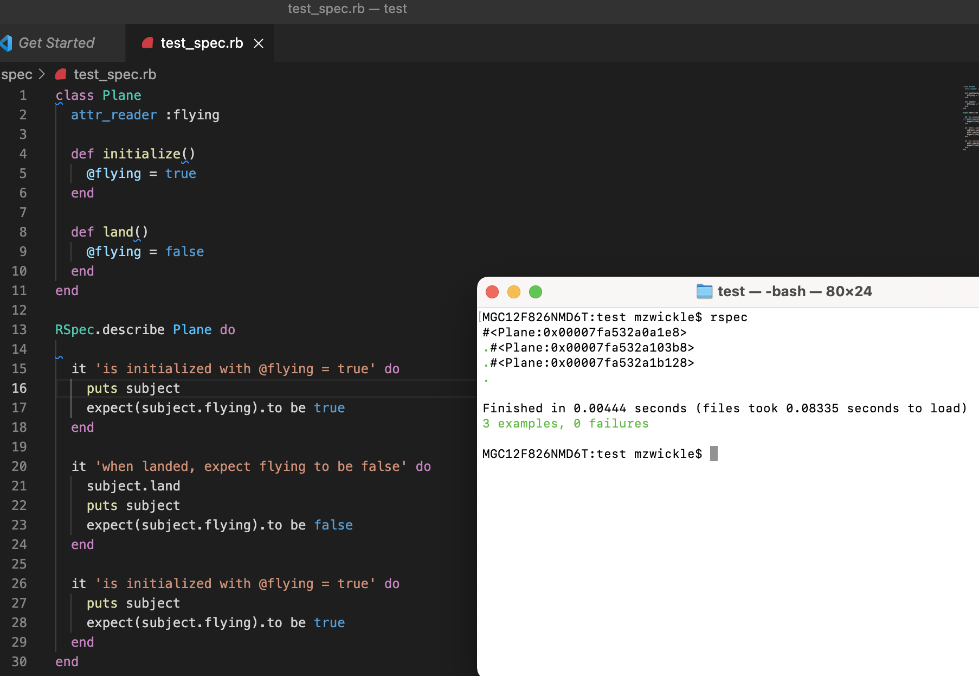Open the spec breadcrumb dropdown
The height and width of the screenshot is (676, 979).
click(x=16, y=74)
